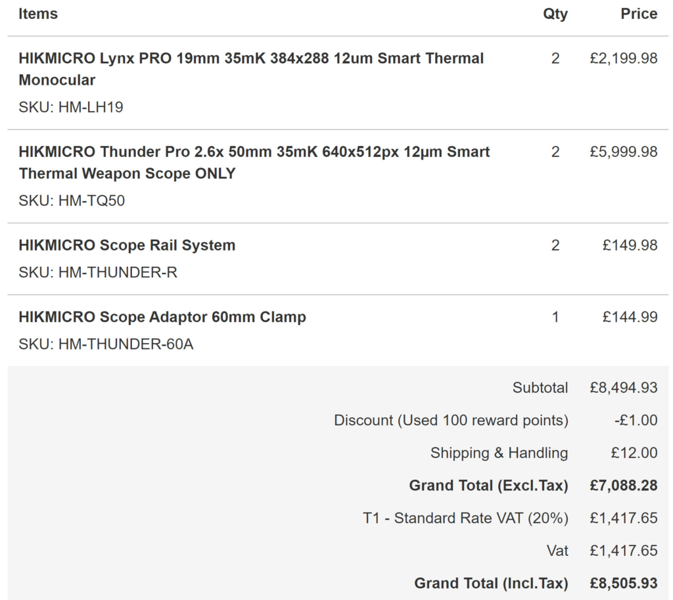Viewport: 673px width, 600px height.
Task: Click SKU HM-TQ50 text
Action: [72, 200]
